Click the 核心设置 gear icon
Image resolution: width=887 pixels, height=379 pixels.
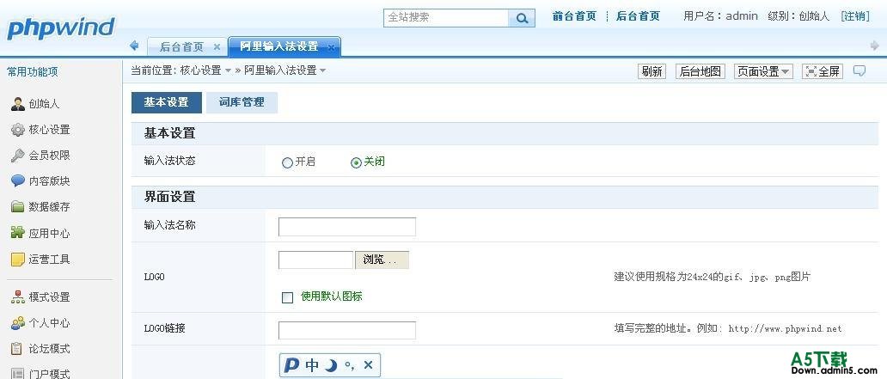[18, 130]
